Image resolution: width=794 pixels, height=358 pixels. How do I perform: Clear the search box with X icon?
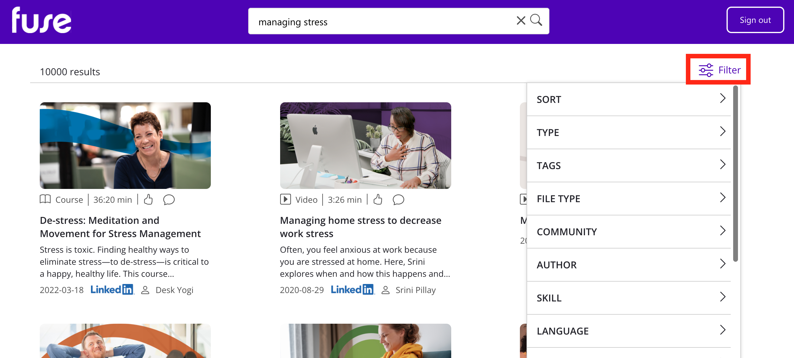click(520, 21)
